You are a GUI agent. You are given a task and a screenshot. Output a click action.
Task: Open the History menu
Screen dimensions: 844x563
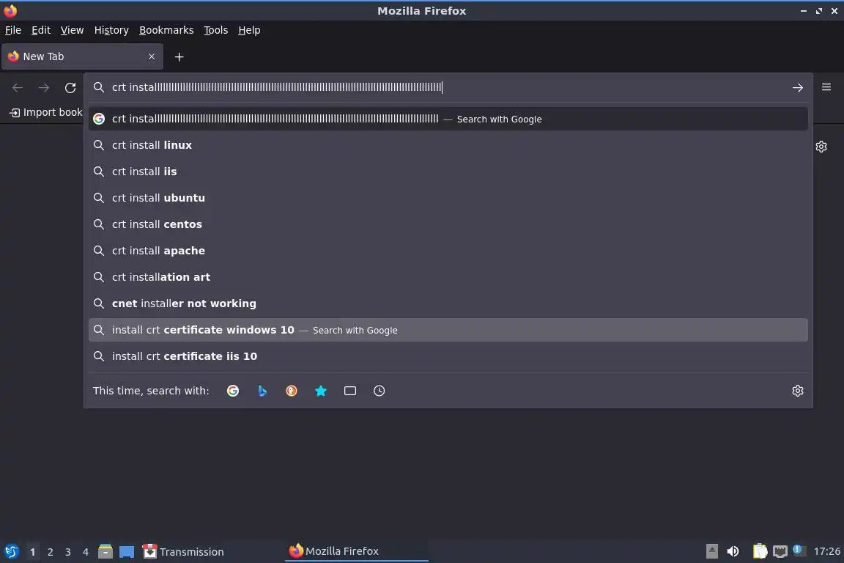coord(111,30)
